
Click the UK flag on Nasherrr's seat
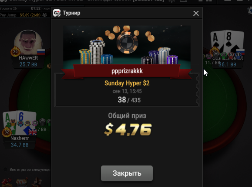(33, 132)
